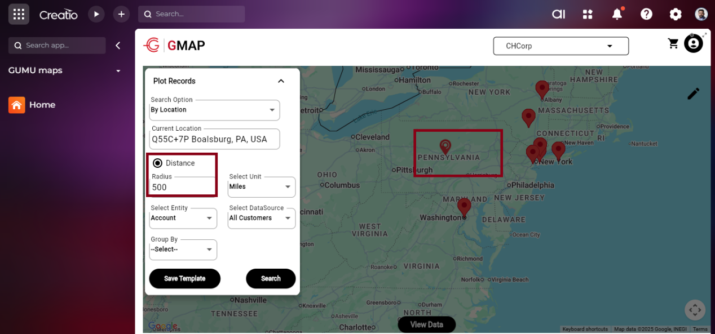The height and width of the screenshot is (334, 715).
Task: Expand the GUMU maps workplace dropdown
Action: [118, 71]
